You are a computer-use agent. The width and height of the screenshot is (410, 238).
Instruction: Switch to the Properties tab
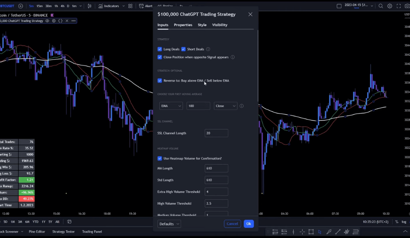coord(183,25)
